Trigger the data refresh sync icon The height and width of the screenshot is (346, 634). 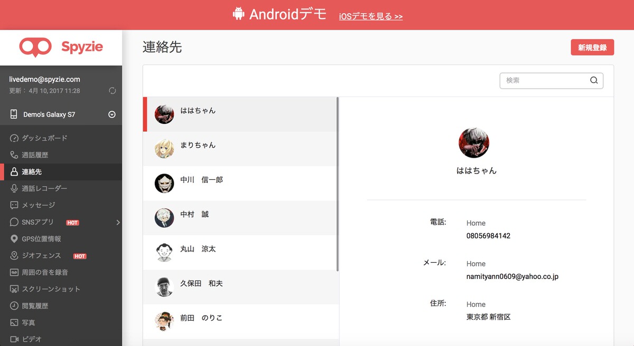pyautogui.click(x=111, y=90)
